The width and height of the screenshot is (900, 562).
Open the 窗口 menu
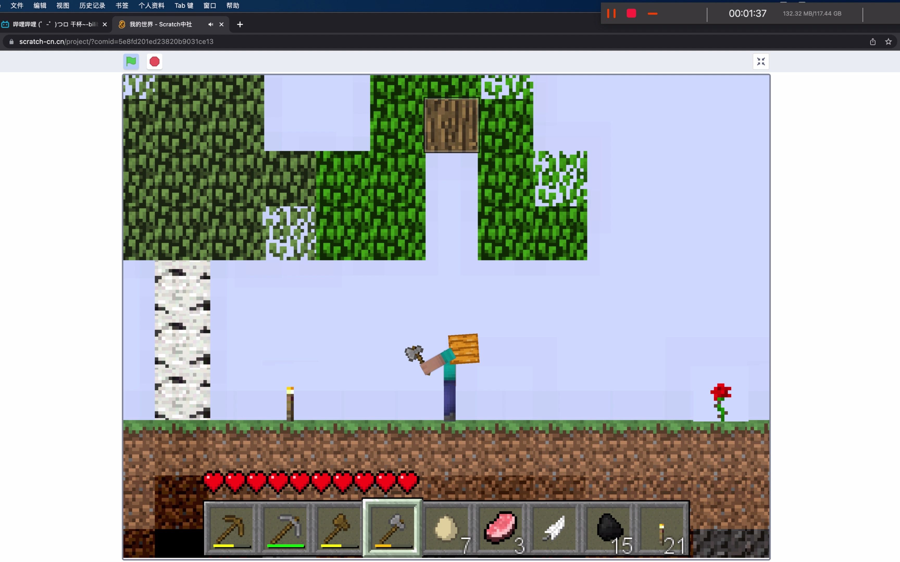tap(210, 5)
